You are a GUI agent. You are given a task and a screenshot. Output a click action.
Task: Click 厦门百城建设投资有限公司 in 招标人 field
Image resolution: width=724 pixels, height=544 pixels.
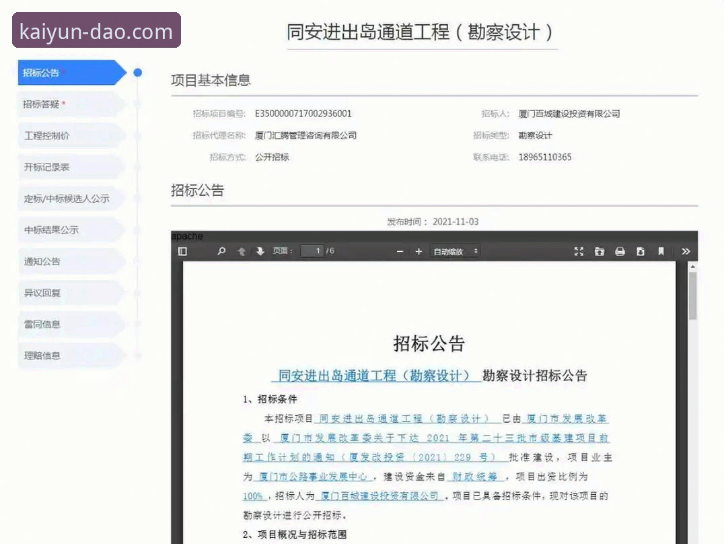(569, 114)
